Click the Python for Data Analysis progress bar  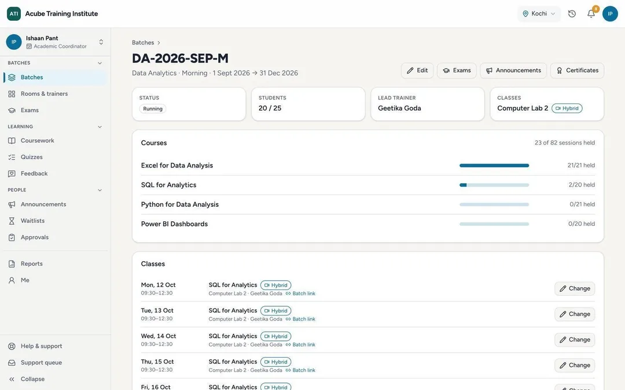tap(494, 205)
